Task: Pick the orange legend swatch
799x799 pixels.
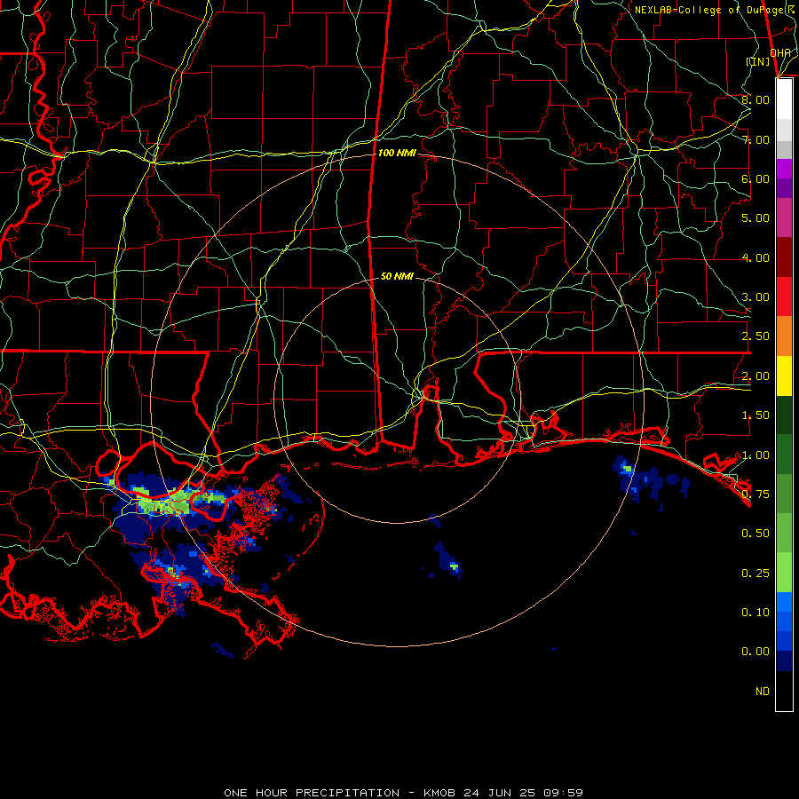Action: (x=784, y=336)
